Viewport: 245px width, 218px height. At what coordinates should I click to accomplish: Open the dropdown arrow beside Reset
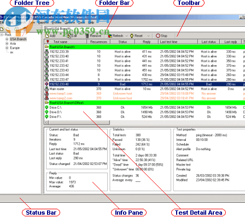pos(148,36)
